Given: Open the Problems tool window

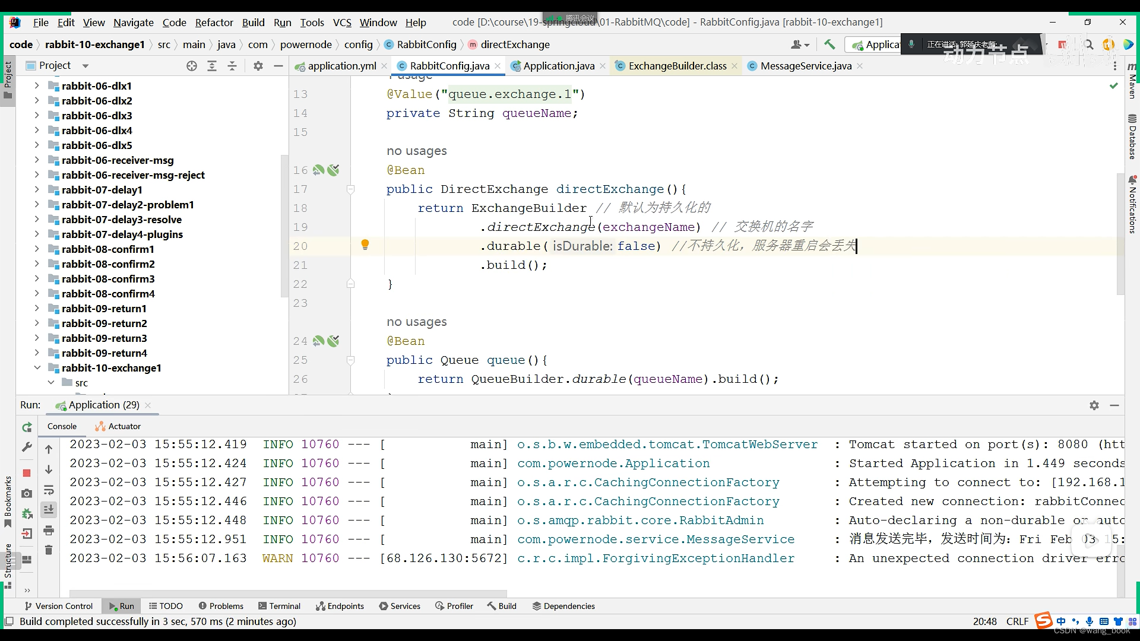Looking at the screenshot, I should tap(221, 606).
